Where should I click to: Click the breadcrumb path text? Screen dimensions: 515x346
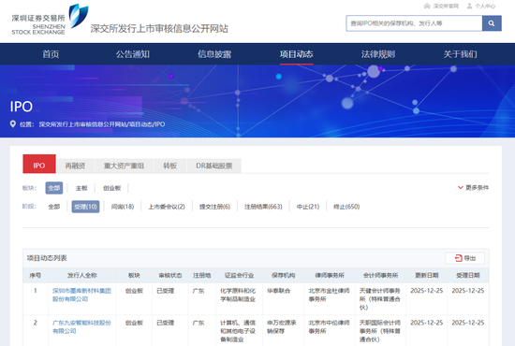102,124
